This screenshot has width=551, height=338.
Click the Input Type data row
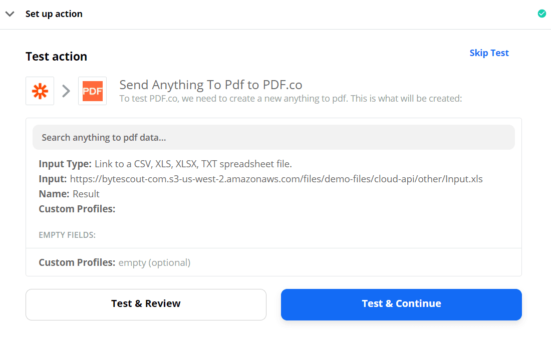165,164
